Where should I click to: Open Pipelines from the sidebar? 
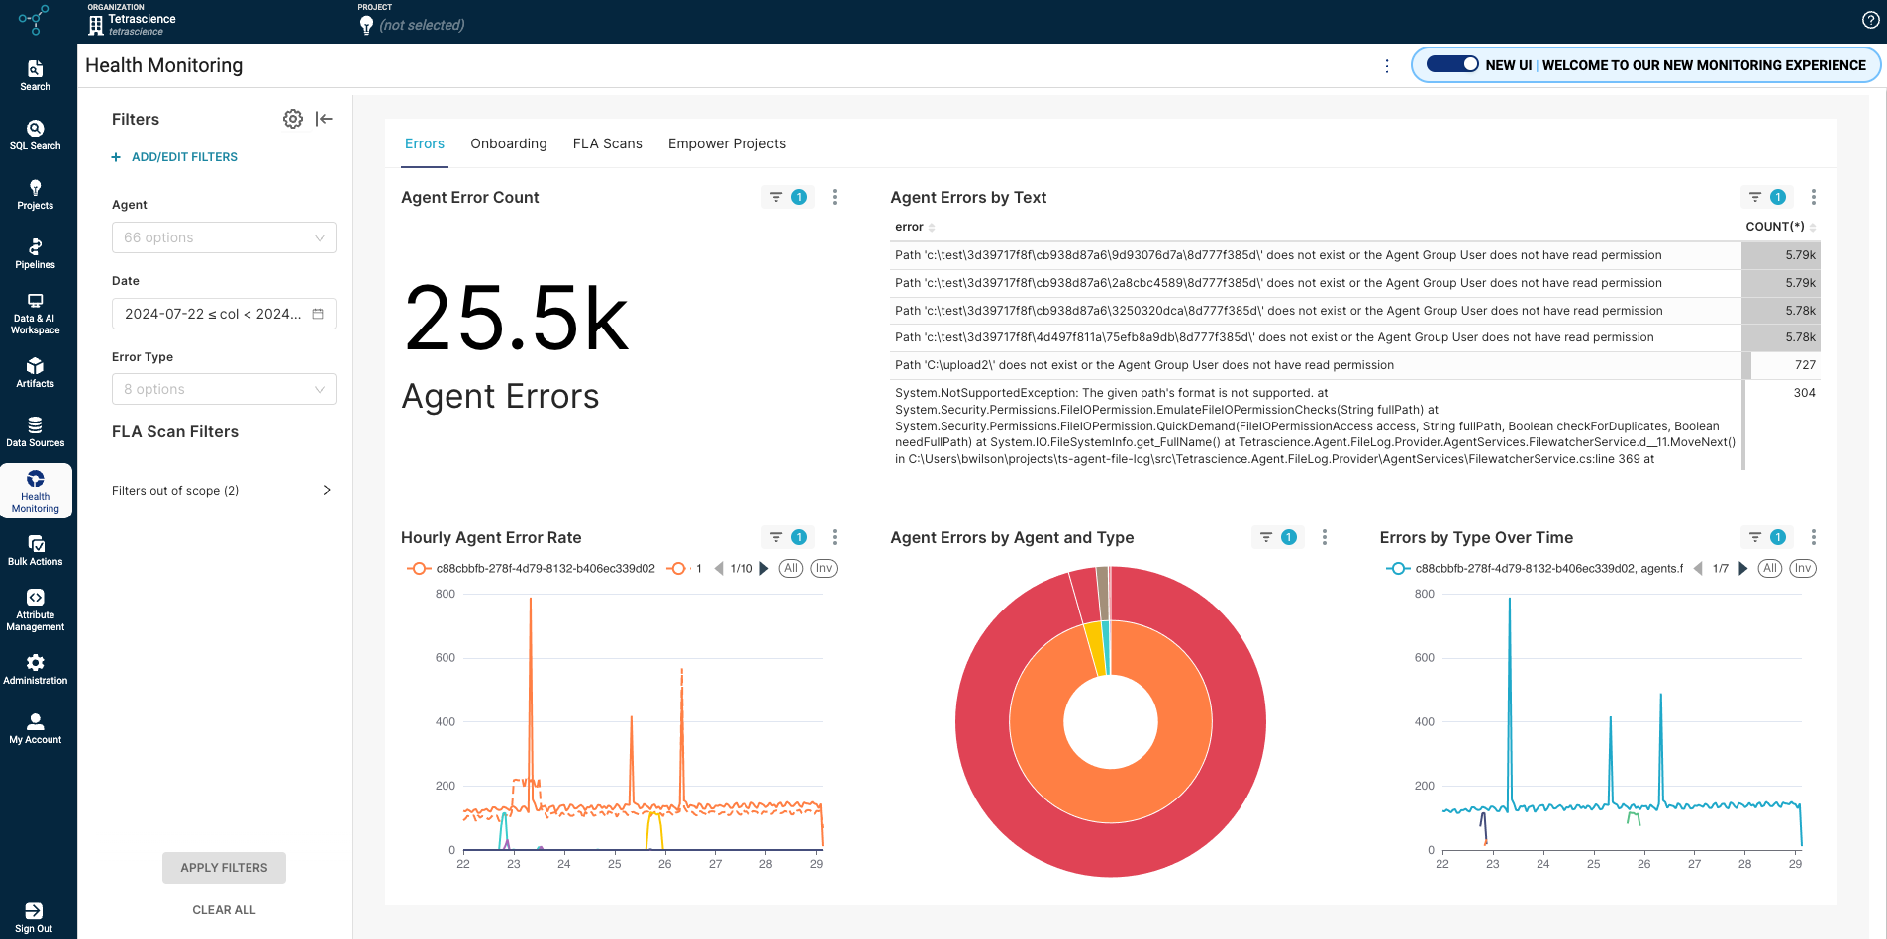[x=35, y=253]
